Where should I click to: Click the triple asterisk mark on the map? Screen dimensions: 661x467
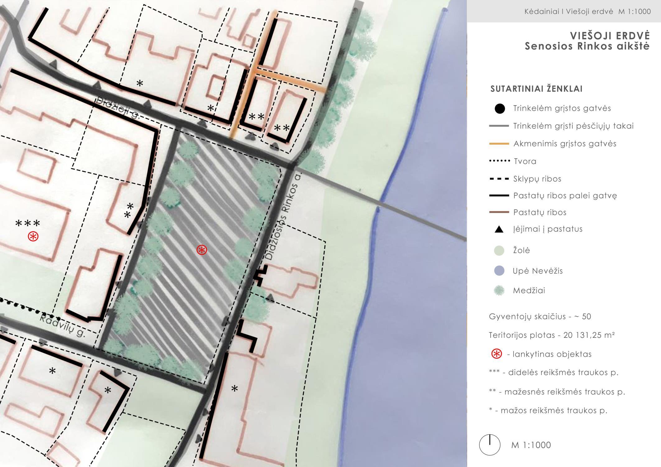[x=28, y=224]
